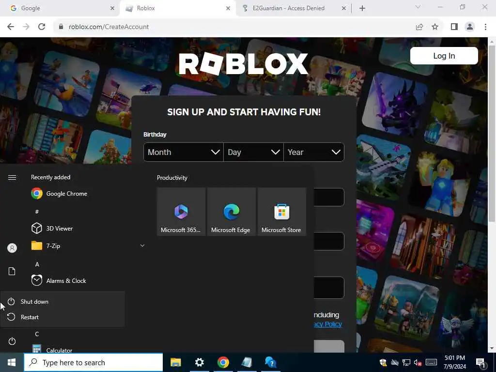Reload the Roblox page
The image size is (496, 372).
[42, 27]
